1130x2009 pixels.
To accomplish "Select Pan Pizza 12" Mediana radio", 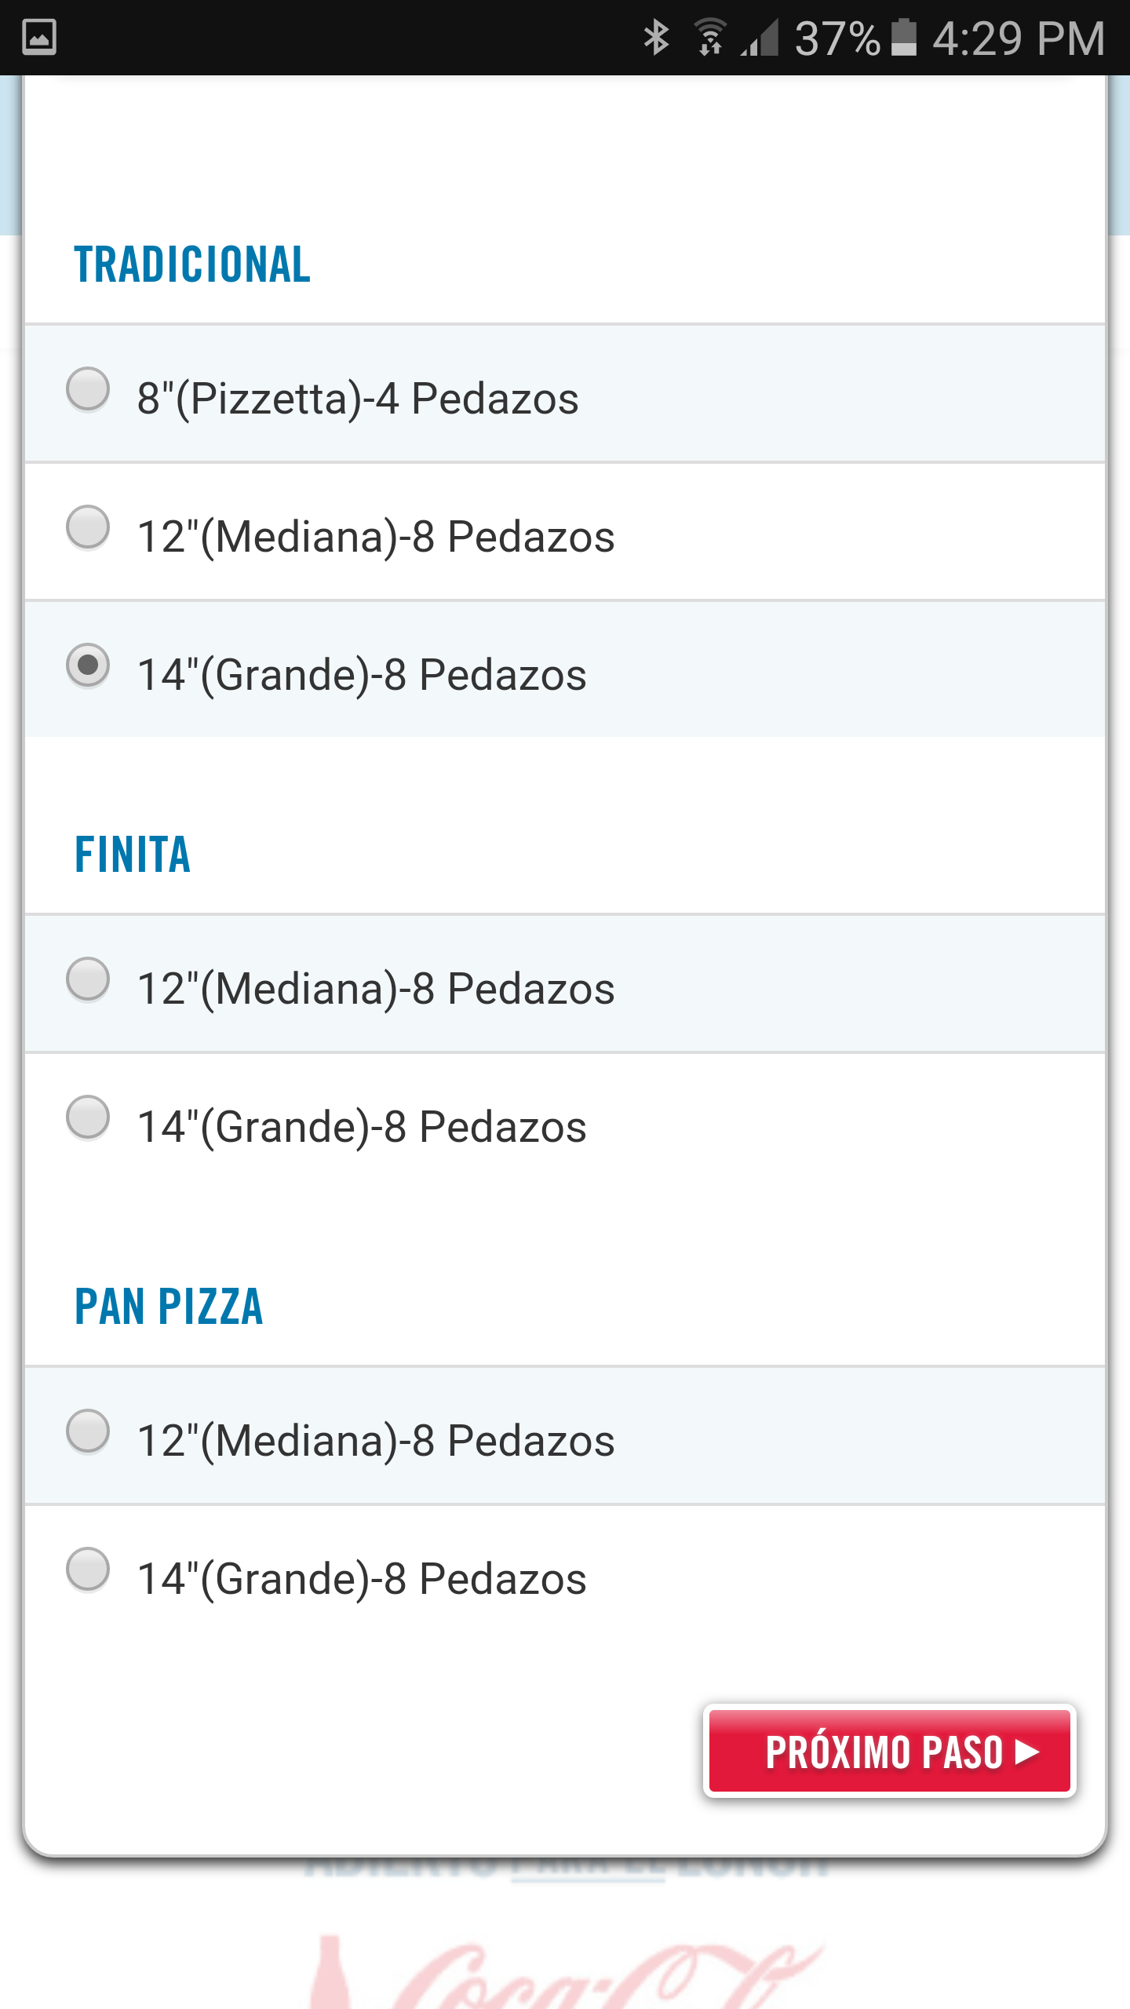I will tap(88, 1431).
